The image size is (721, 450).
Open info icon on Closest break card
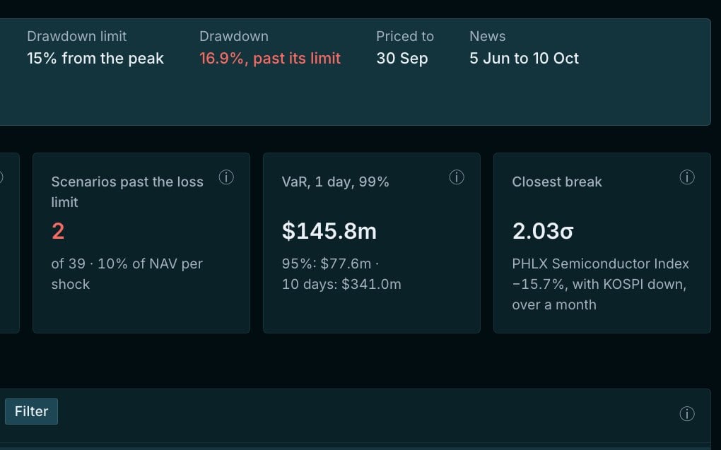click(x=687, y=177)
